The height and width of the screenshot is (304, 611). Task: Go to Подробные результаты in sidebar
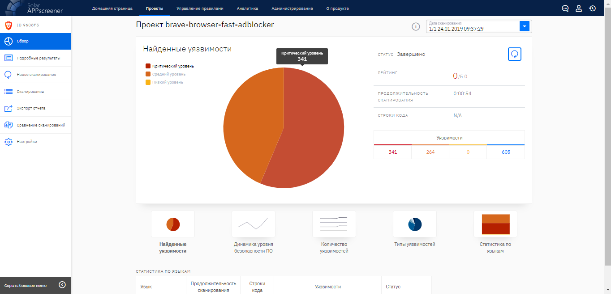(38, 58)
